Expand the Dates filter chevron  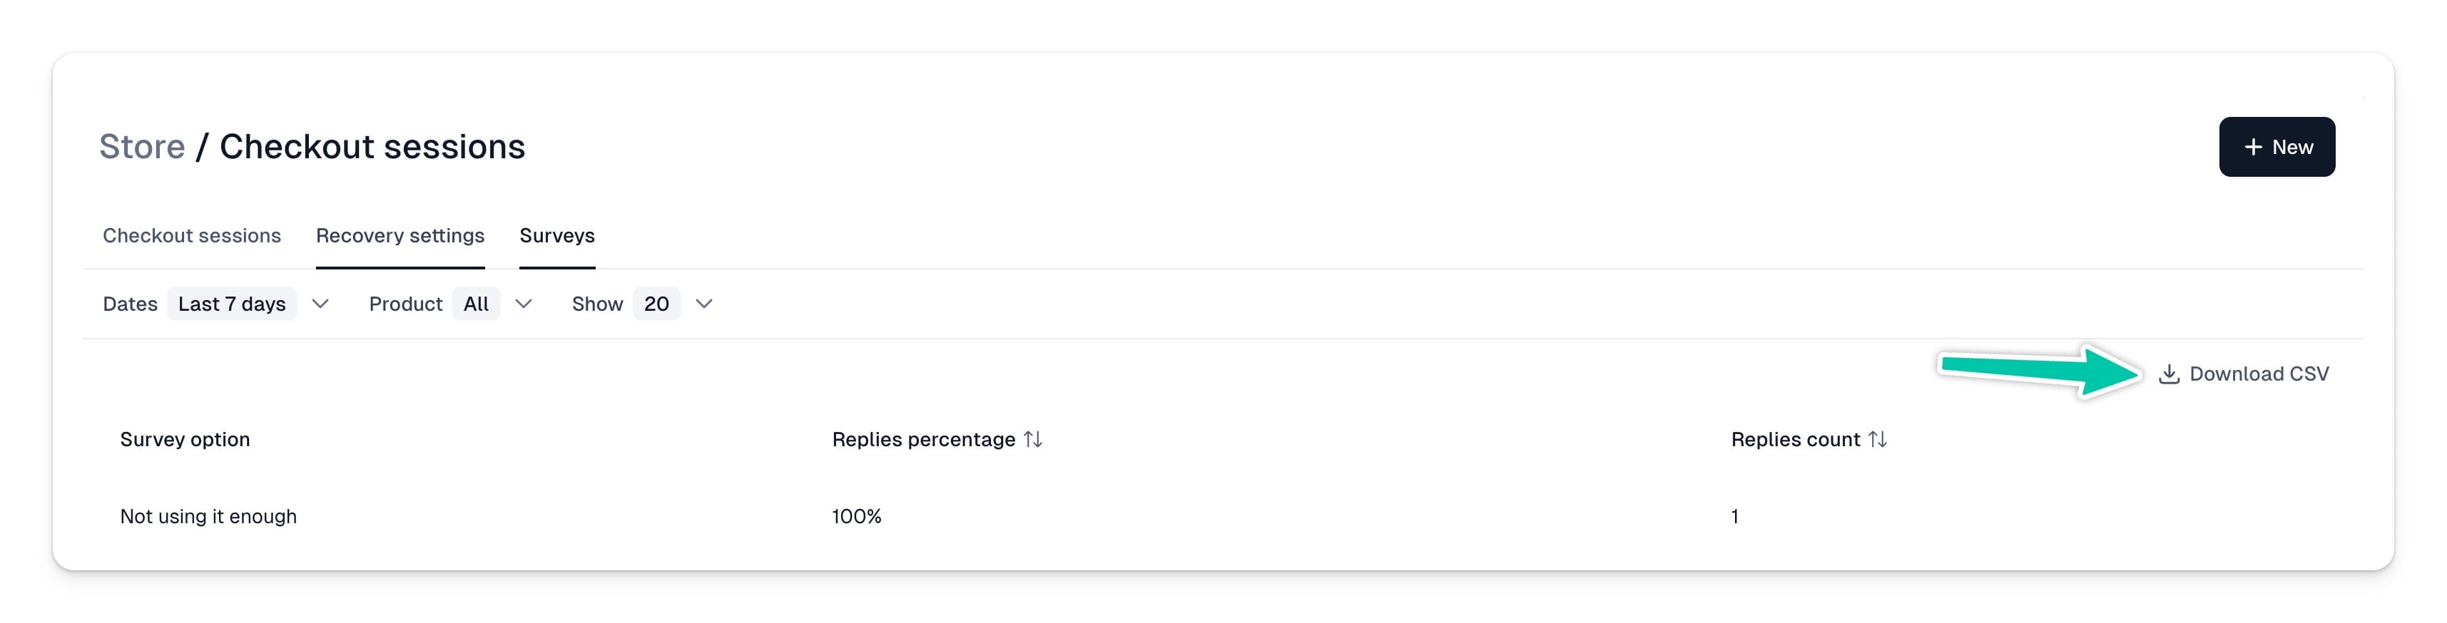tap(320, 304)
